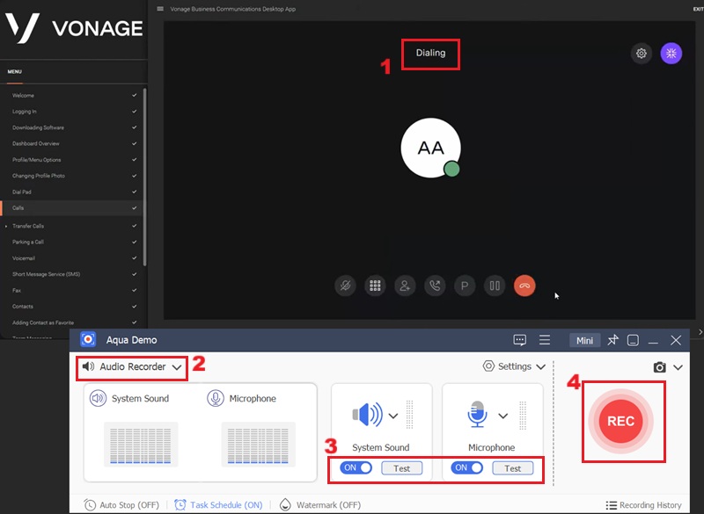The image size is (704, 514).
Task: Click the red end call button
Action: 524,286
